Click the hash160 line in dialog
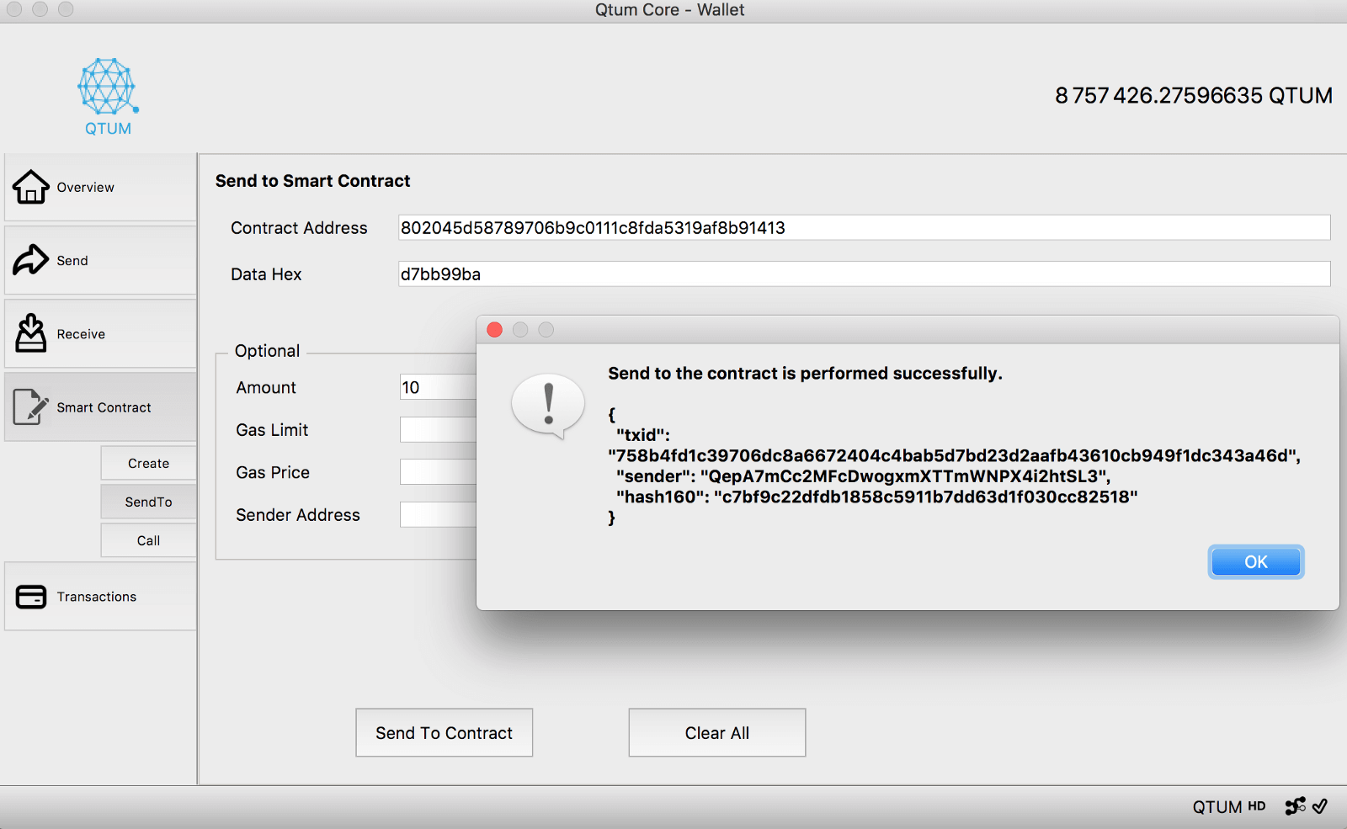This screenshot has height=829, width=1347. pyautogui.click(x=876, y=497)
